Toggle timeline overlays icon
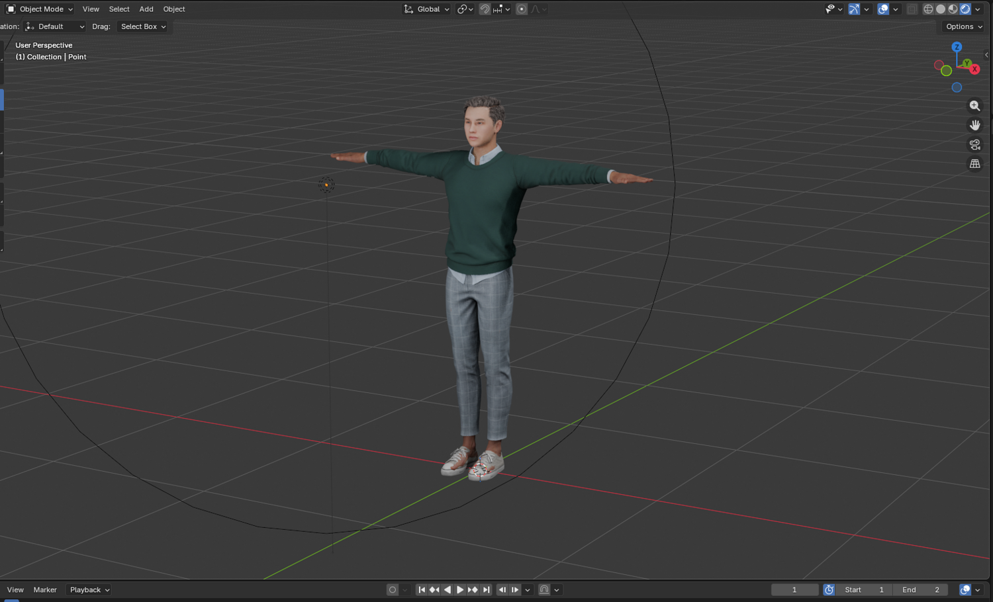 [965, 589]
